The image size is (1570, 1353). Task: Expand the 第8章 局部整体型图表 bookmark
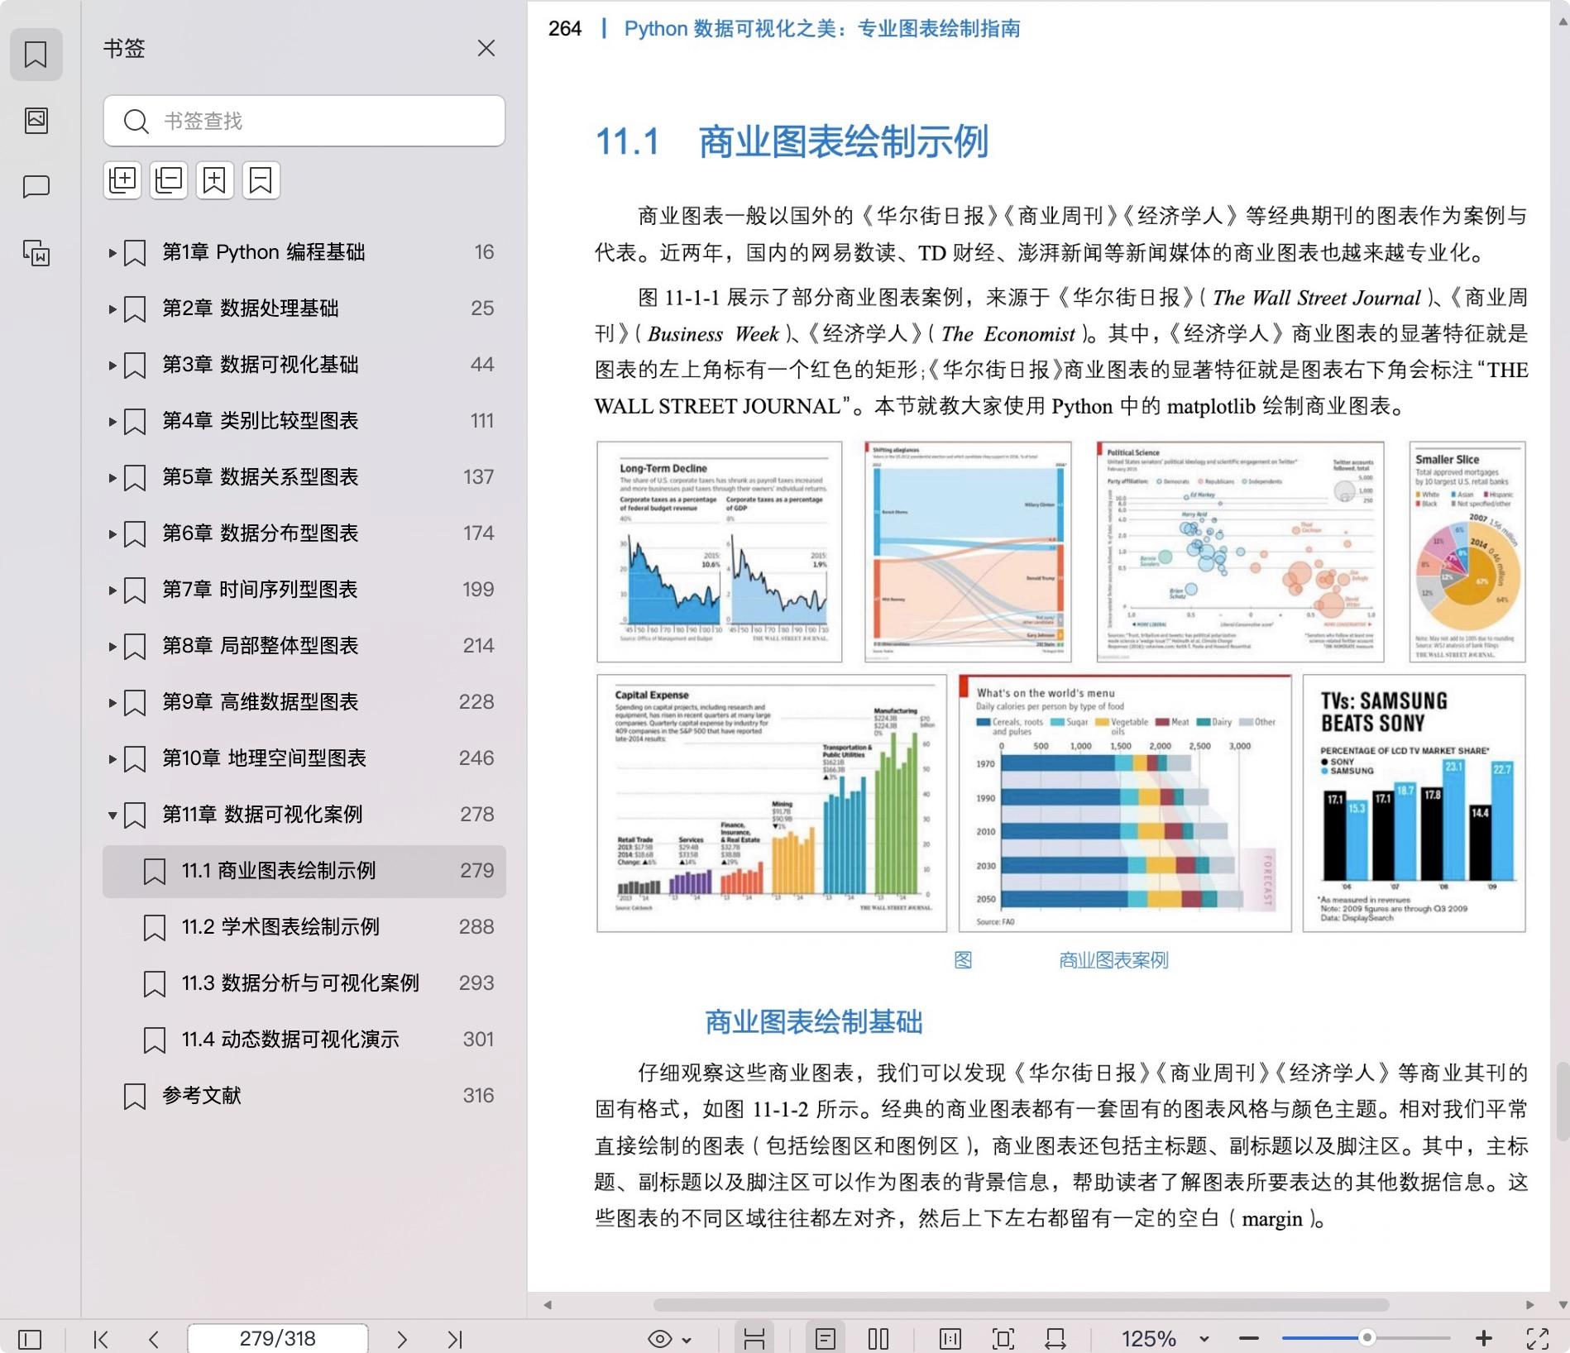(112, 647)
